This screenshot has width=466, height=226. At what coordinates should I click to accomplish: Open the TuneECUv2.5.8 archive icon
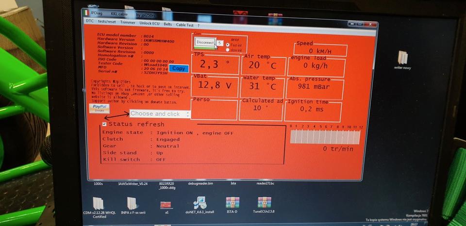tap(264, 206)
